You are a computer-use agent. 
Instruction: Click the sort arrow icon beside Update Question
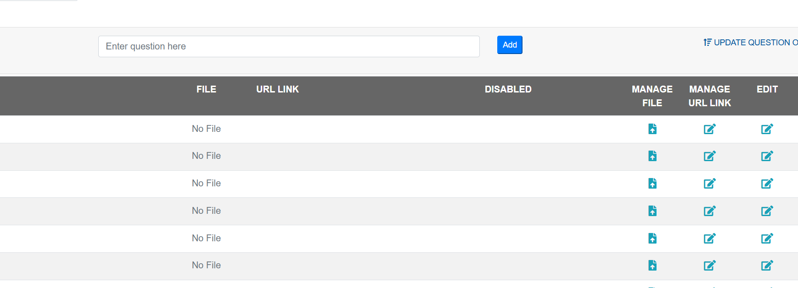pos(706,42)
